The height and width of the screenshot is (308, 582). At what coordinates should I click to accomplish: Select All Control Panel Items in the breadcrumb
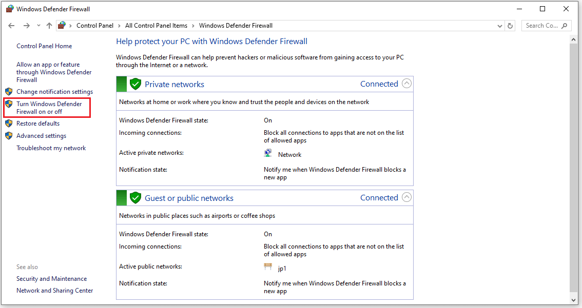coord(156,25)
